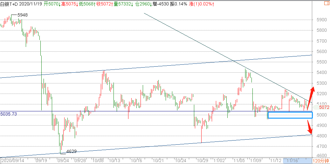Click the 4629 trough price label
Screen dimensions: 330x164
tap(71, 151)
